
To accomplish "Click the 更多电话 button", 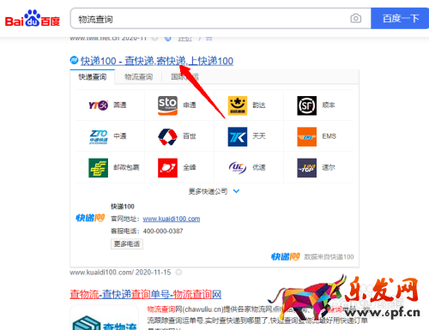I will tap(127, 244).
